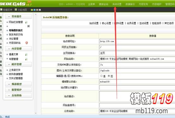Open 网站栏目管理 in the sidebar
This screenshot has width=175, height=118.
[x=16, y=22]
